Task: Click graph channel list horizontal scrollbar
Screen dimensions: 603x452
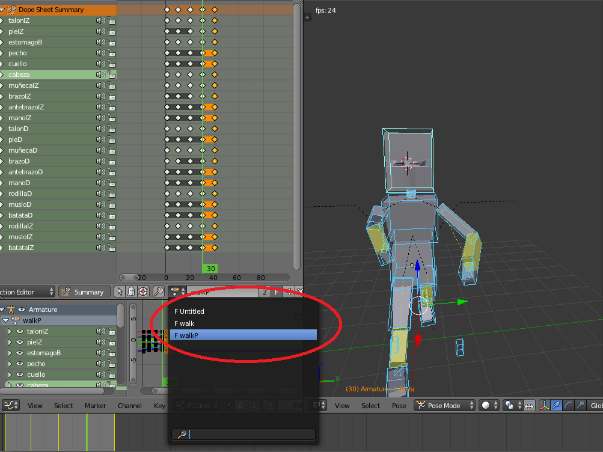Action: pos(52,391)
